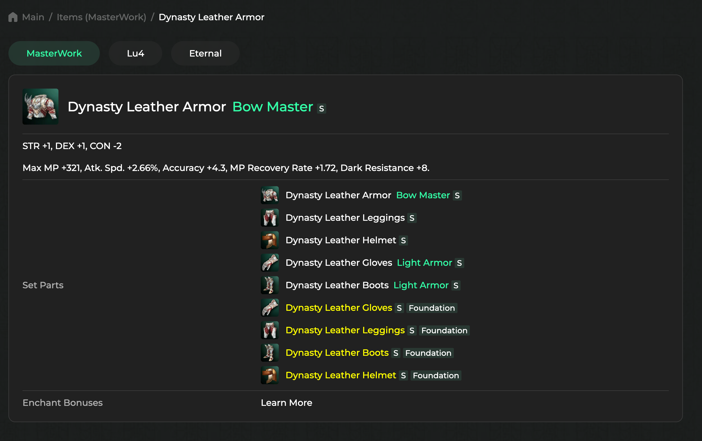702x441 pixels.
Task: Click the Foundation Dynasty Leather Boots icon
Action: pyautogui.click(x=270, y=353)
